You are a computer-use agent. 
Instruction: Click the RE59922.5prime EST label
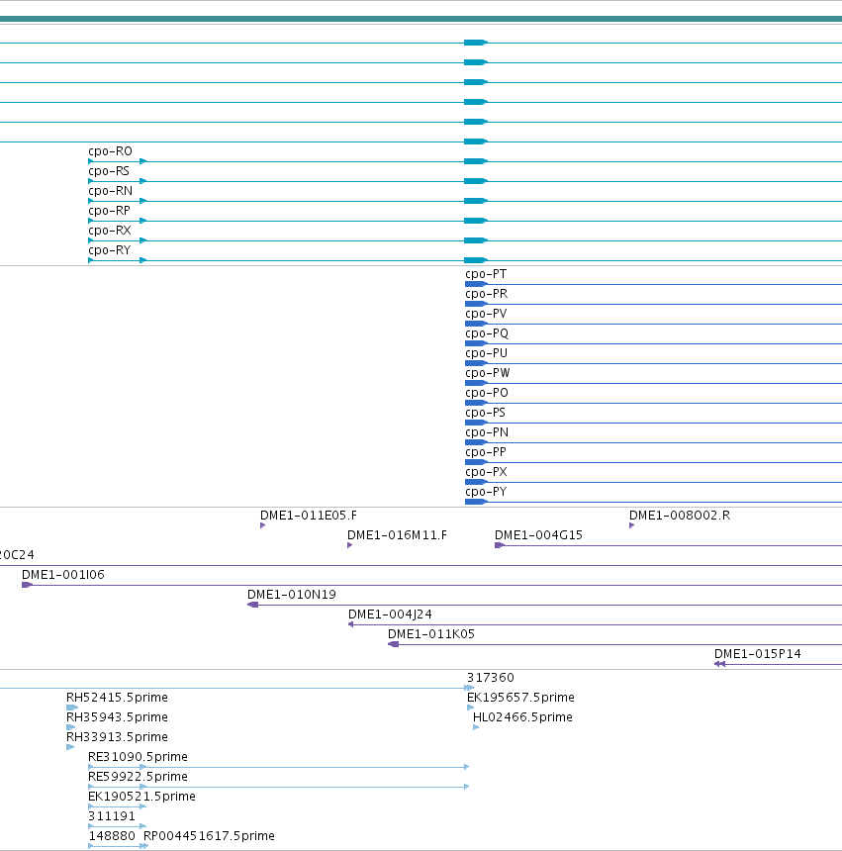pyautogui.click(x=138, y=777)
